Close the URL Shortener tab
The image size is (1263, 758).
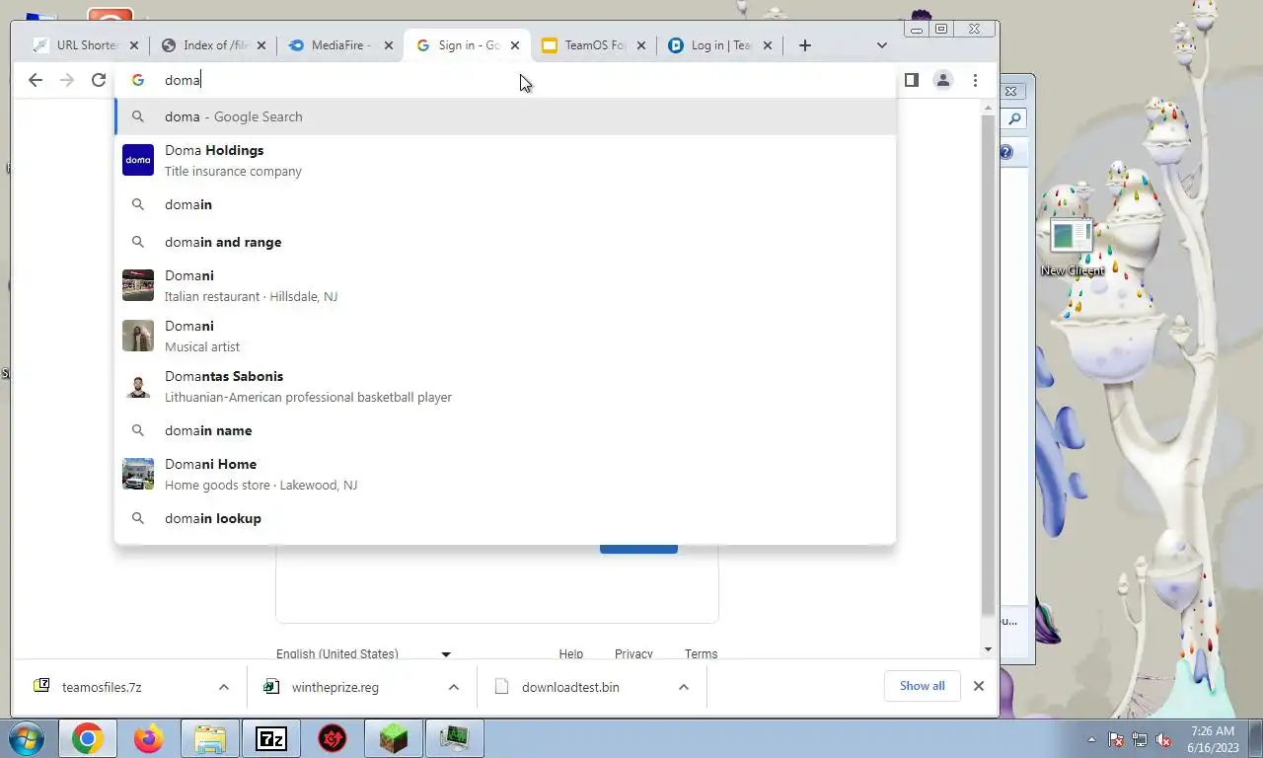134,45
